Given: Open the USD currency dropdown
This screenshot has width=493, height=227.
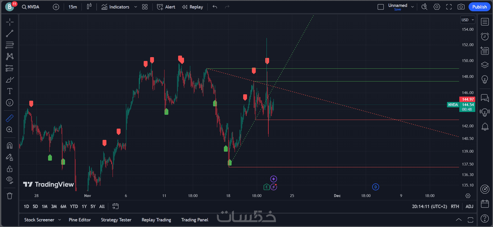Looking at the screenshot, I should (468, 20).
